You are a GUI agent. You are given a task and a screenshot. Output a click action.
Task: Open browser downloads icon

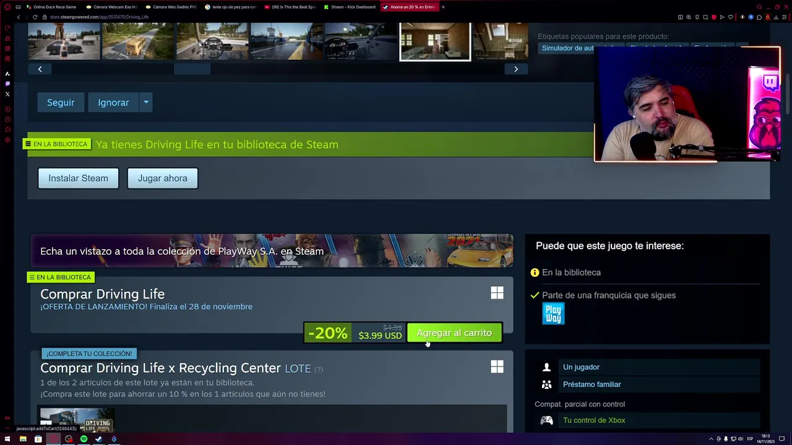pyautogui.click(x=776, y=17)
